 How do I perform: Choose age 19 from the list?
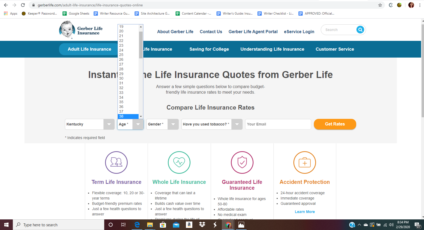[128, 27]
